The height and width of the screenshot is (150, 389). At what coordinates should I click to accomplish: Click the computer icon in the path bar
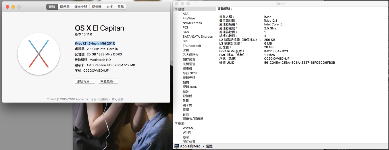point(177,146)
